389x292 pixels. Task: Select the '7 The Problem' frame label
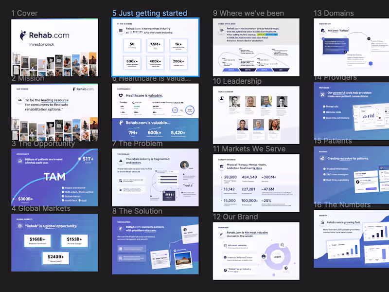click(x=138, y=144)
